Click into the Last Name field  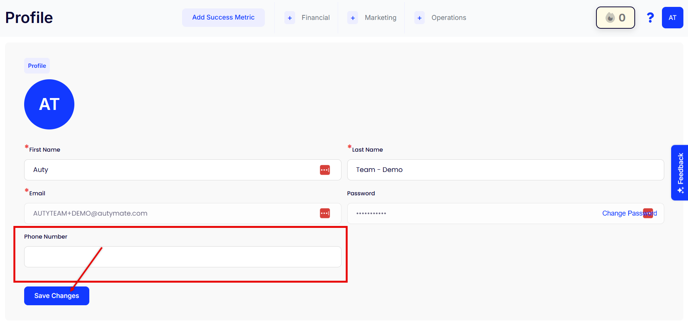pos(505,170)
